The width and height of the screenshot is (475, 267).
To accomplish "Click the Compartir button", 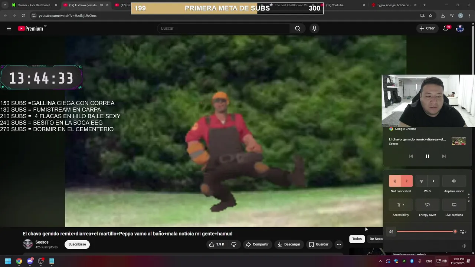I will coord(257,244).
